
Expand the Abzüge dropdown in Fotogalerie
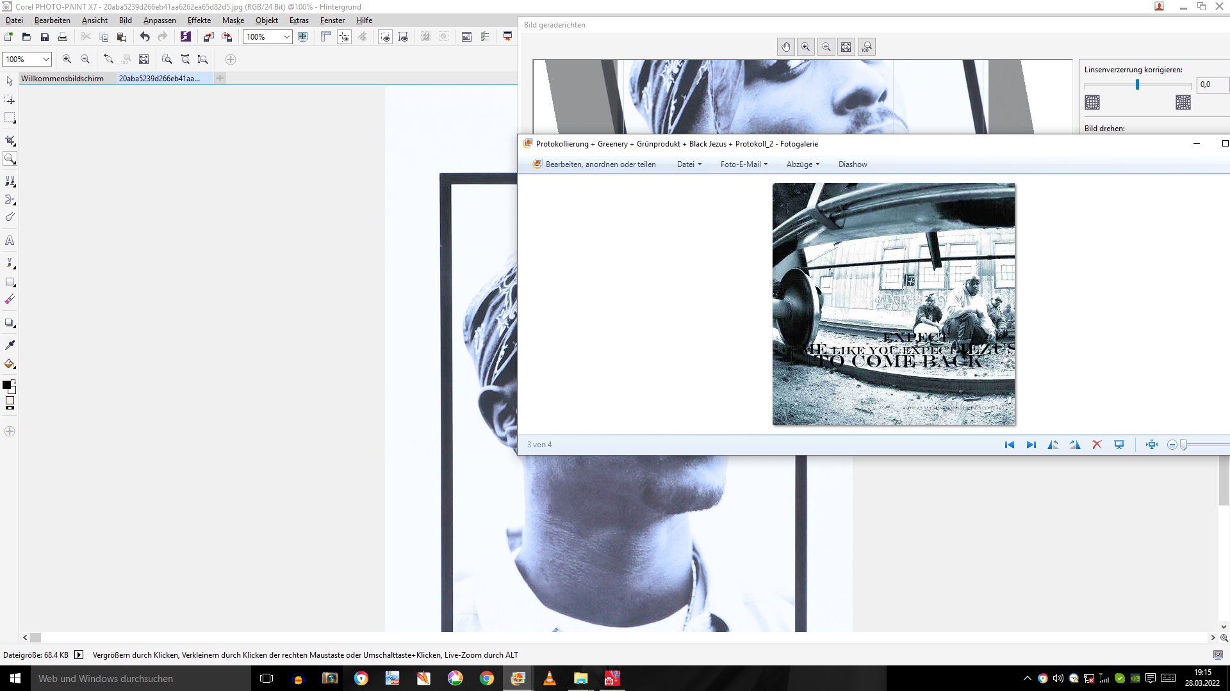tap(803, 164)
